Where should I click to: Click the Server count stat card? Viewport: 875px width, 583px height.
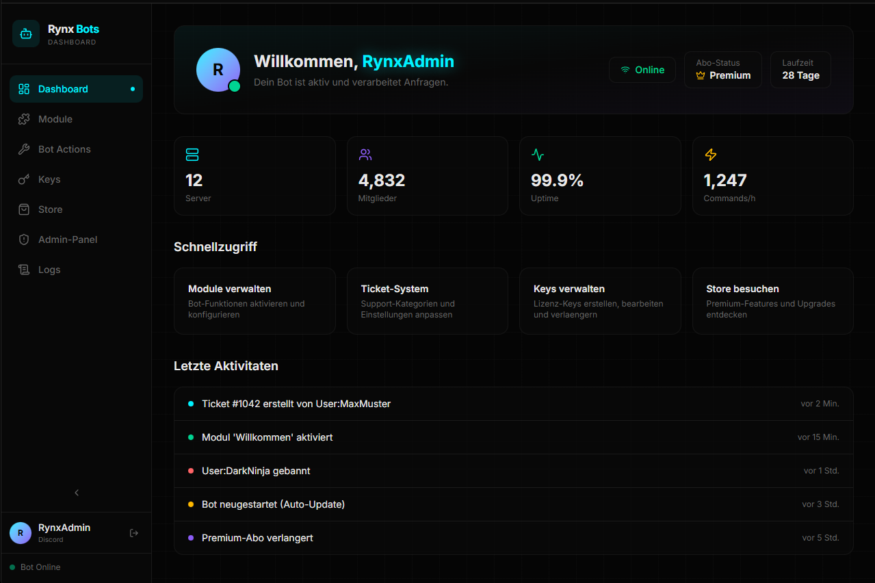254,176
